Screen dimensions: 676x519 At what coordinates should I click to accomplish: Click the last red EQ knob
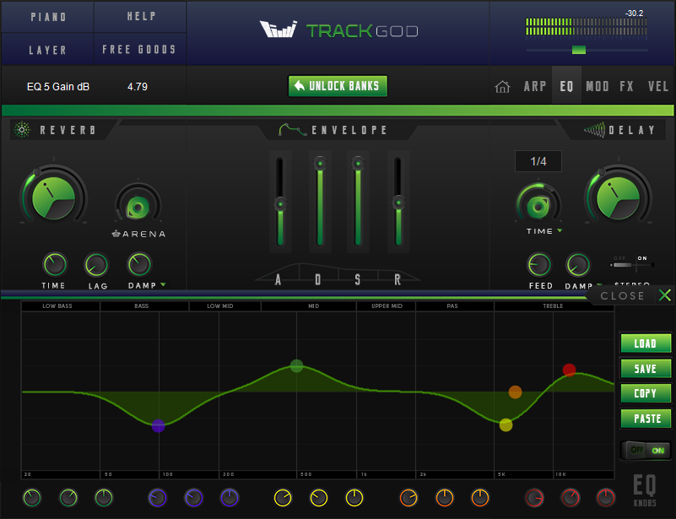pos(606,498)
